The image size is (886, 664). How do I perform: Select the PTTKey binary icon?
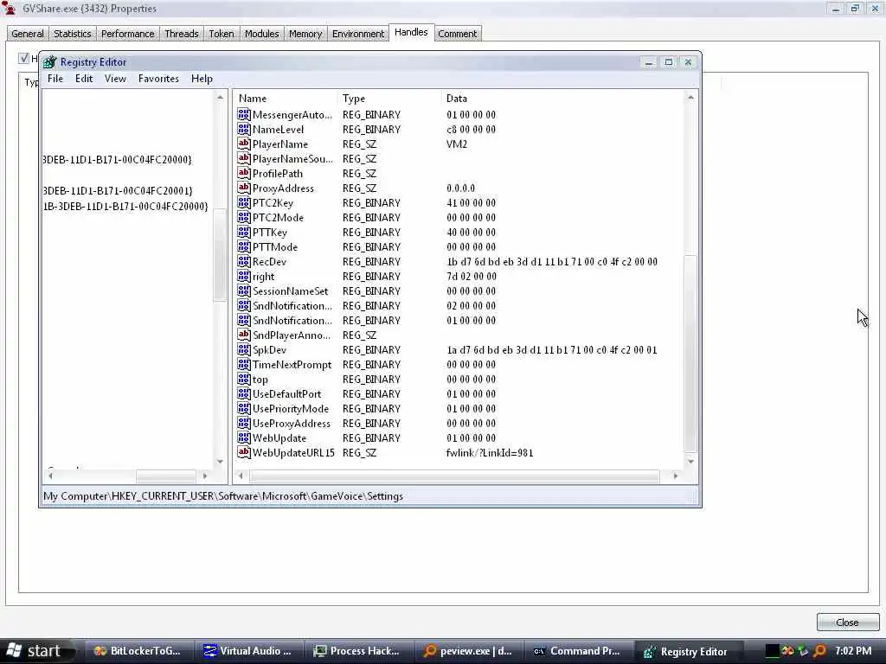point(243,232)
